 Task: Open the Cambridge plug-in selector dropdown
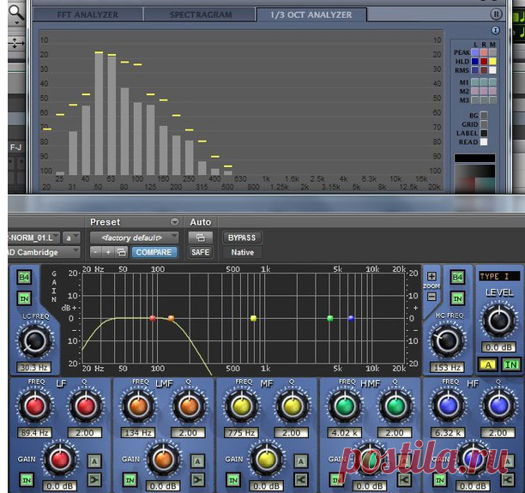click(44, 252)
